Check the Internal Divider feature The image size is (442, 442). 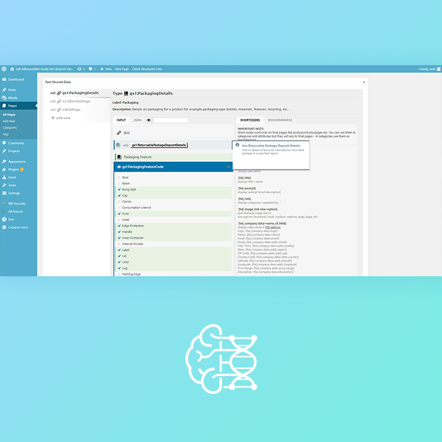coord(119,244)
